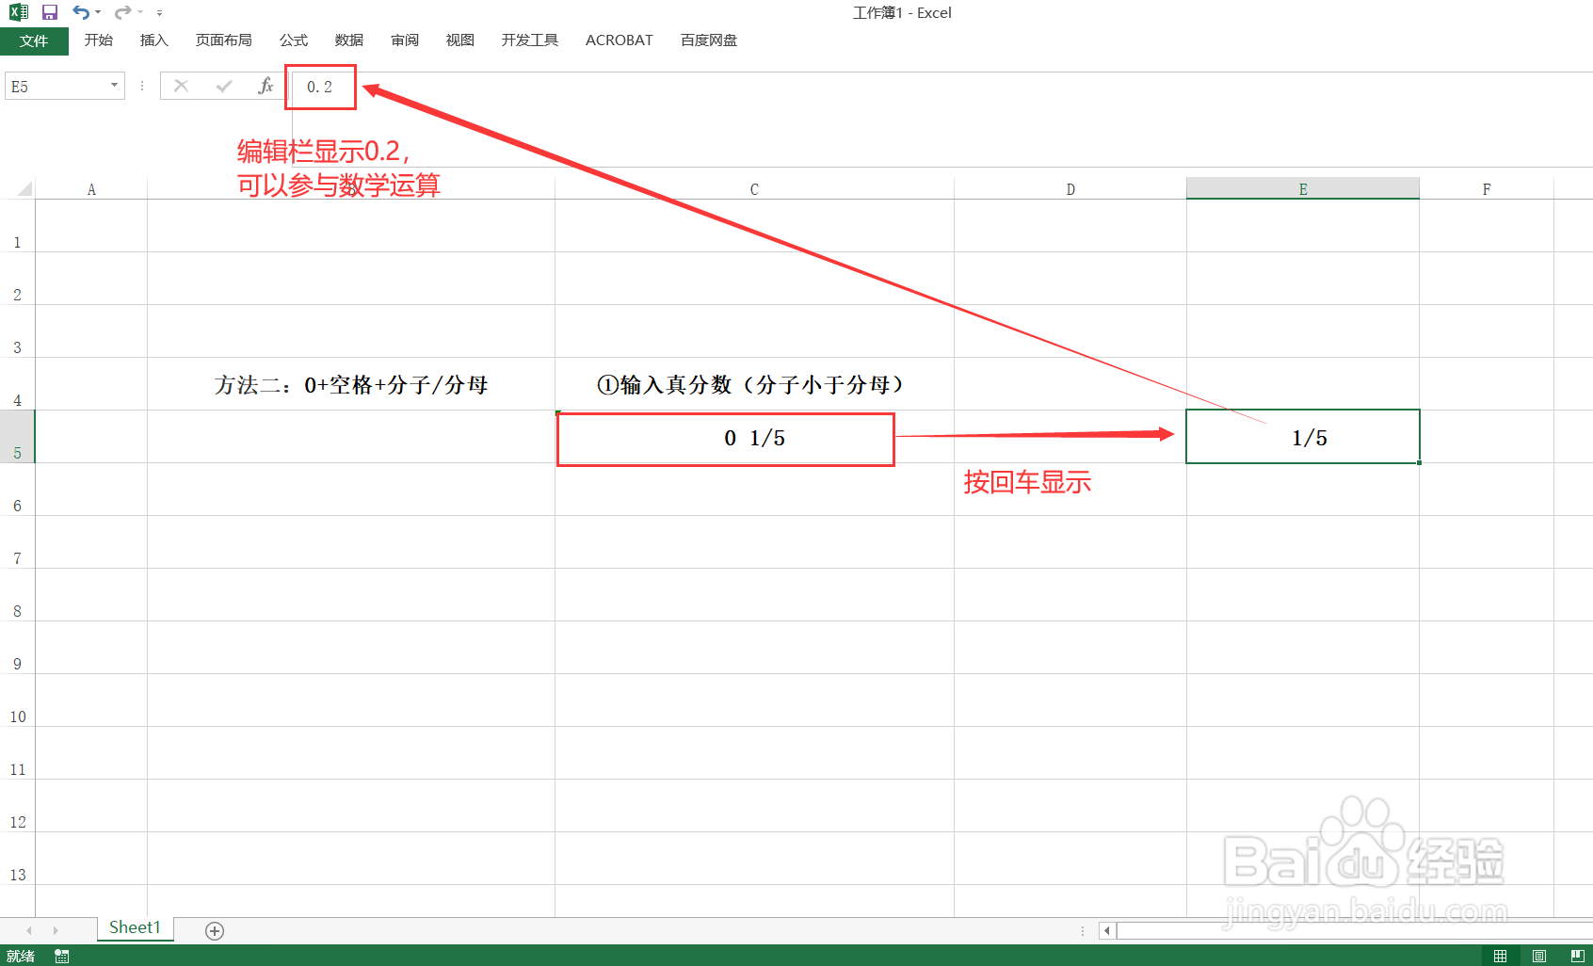Switch to the 审阅 ribbon tab

coord(405,40)
